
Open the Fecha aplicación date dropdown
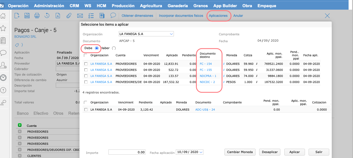point(201,152)
